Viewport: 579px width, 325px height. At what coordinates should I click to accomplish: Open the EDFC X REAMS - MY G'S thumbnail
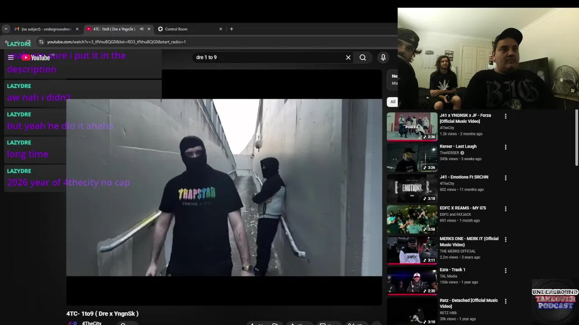click(x=412, y=219)
